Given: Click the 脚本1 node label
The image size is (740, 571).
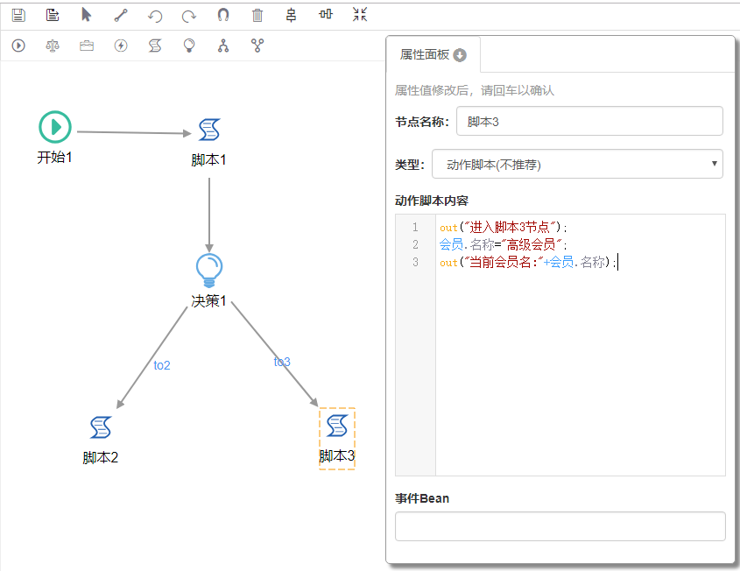Looking at the screenshot, I should coord(209,160).
